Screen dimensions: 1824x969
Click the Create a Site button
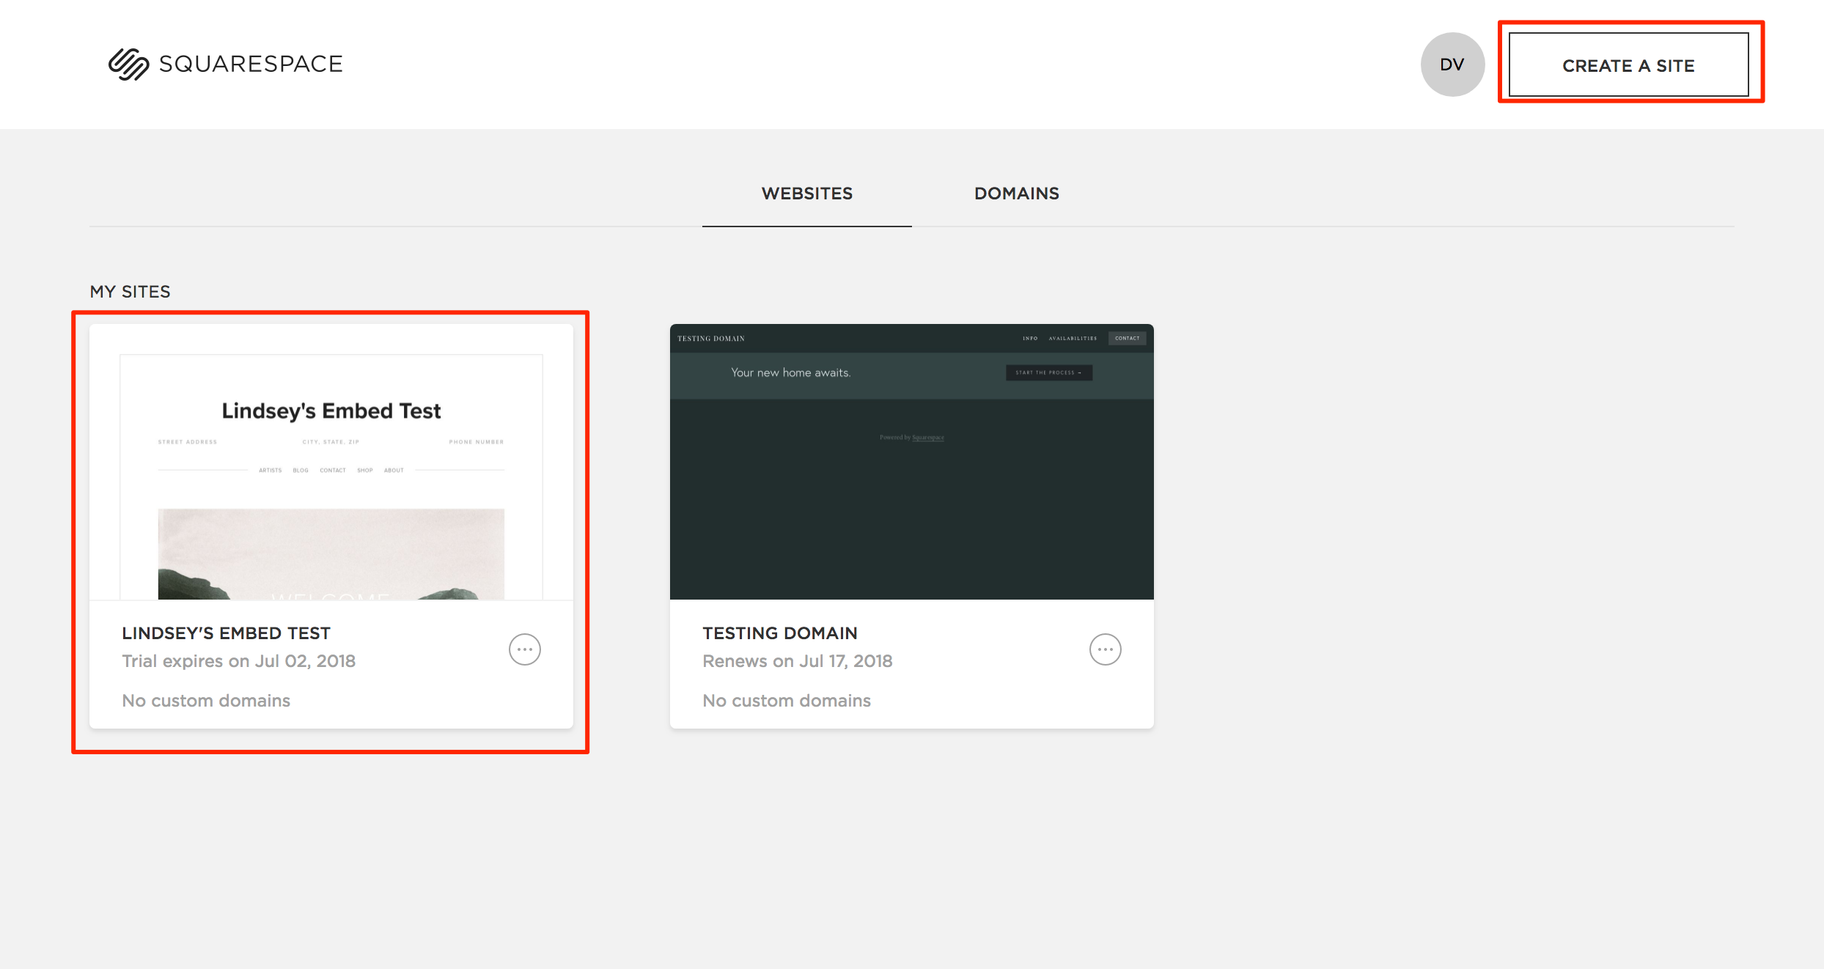click(x=1628, y=65)
